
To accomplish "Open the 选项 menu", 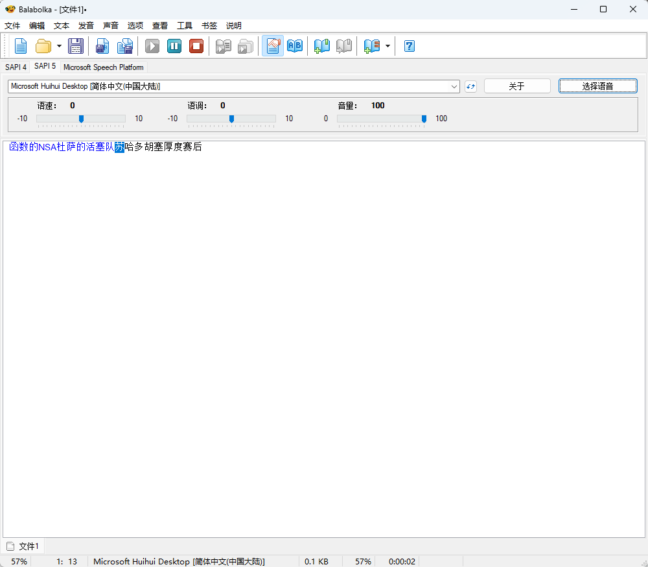I will click(135, 26).
